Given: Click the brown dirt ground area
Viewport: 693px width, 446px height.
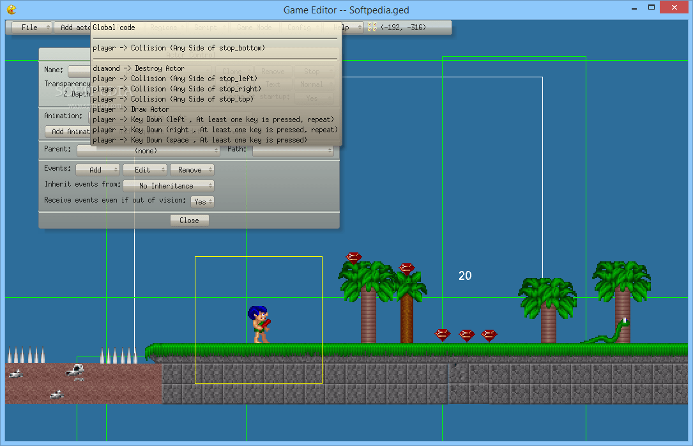Looking at the screenshot, I should point(84,383).
